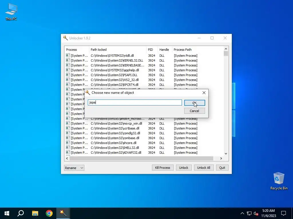Image resolution: width=293 pixels, height=219 pixels.
Task: Click the muted volume tray icon
Action: [256, 213]
